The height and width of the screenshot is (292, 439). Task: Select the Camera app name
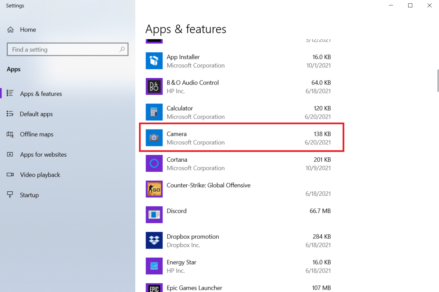coord(177,134)
